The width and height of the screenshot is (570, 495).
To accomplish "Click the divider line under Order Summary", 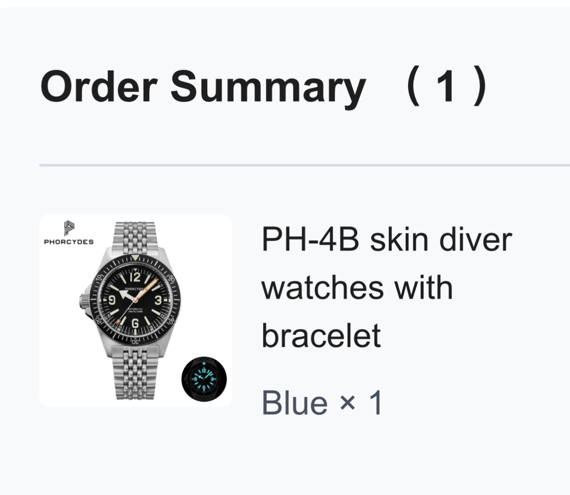I will click(305, 165).
